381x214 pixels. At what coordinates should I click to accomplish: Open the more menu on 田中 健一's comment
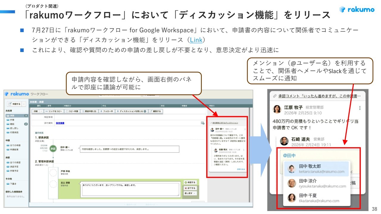pyautogui.click(x=245, y=129)
